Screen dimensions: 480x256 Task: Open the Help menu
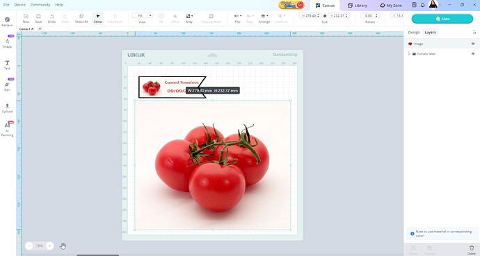pos(59,5)
